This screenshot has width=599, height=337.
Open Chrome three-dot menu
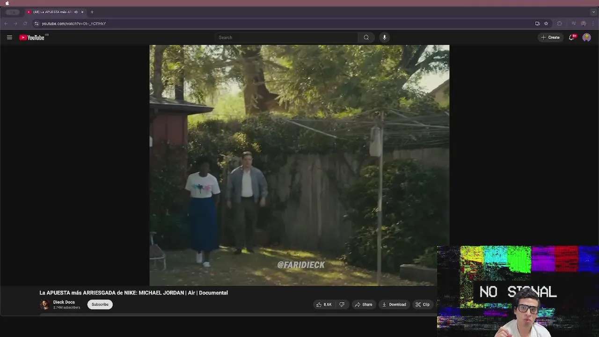[593, 23]
